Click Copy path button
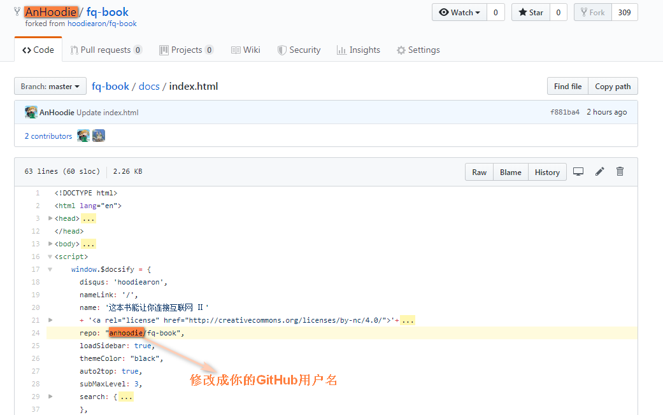 (613, 86)
